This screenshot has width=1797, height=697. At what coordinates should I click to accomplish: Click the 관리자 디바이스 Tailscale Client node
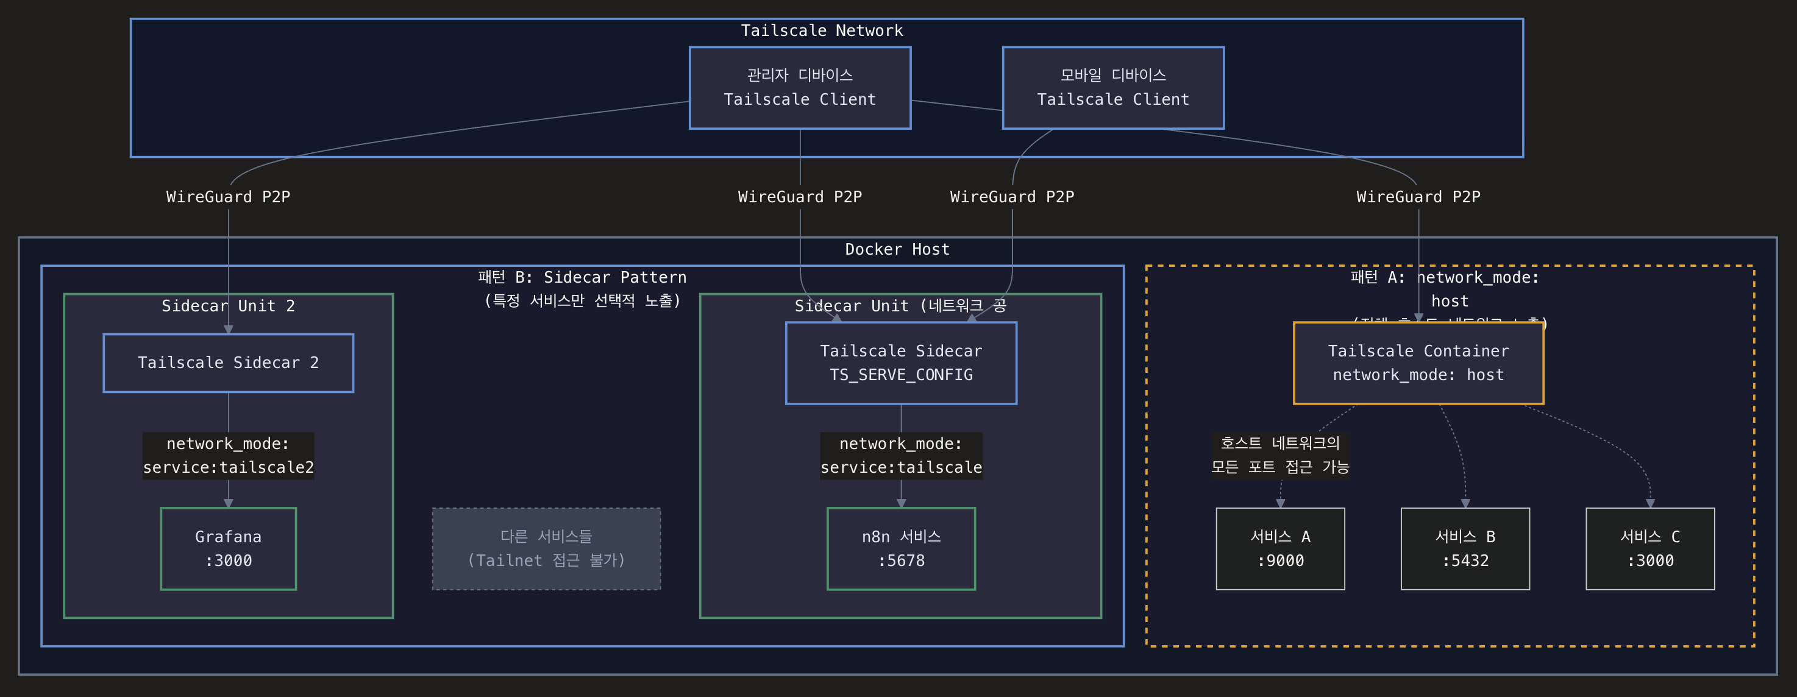(799, 88)
